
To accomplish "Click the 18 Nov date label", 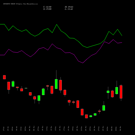I will pyautogui.click(x=68, y=129).
